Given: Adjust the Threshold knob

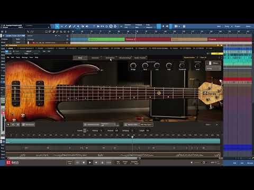Looking at the screenshot, I should tap(182, 65).
